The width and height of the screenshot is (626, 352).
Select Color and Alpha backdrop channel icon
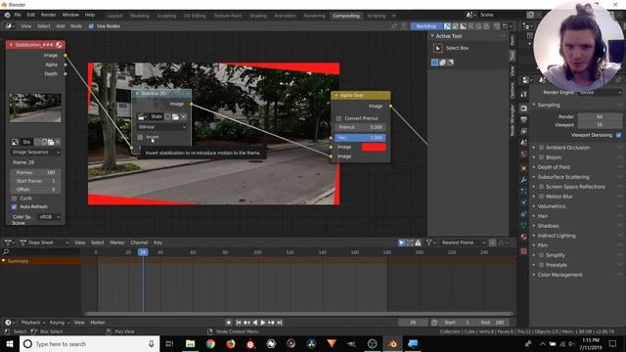click(x=448, y=26)
